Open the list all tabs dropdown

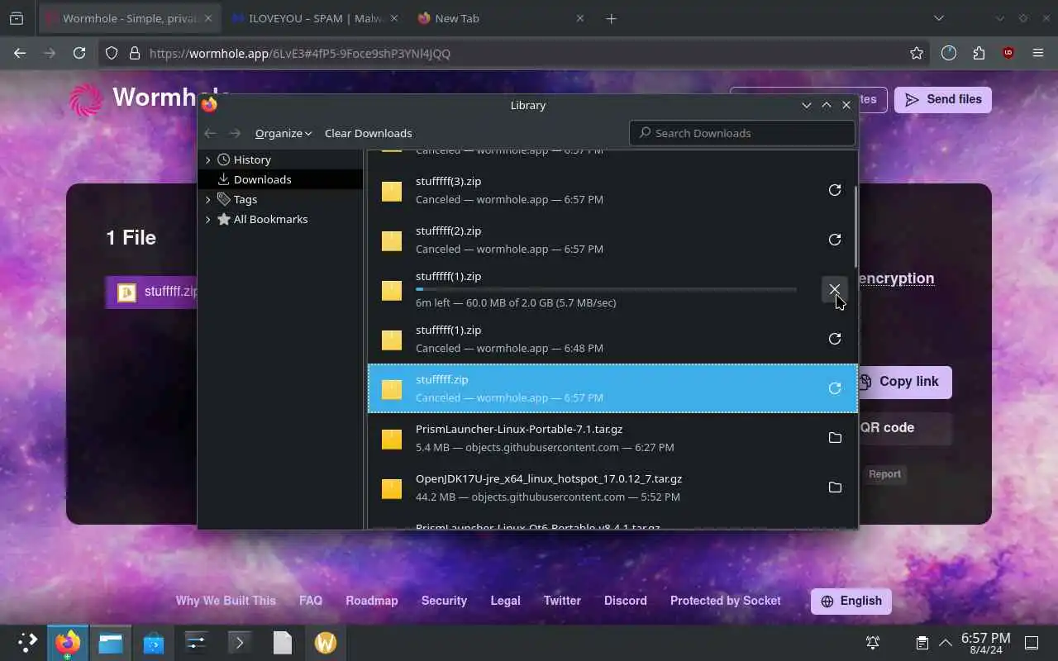(x=938, y=18)
